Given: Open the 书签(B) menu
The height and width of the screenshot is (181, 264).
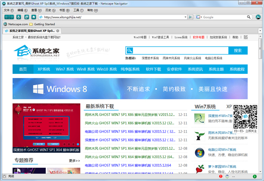Looking at the screenshot, I should [64, 10].
